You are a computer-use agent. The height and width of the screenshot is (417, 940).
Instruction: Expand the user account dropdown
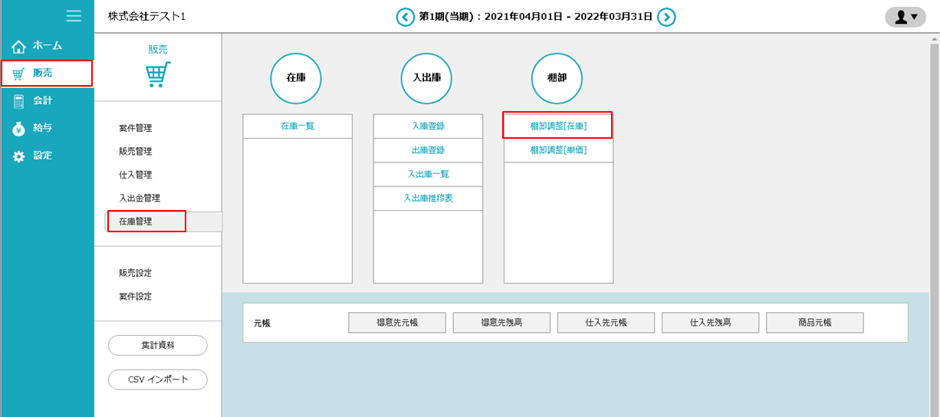pyautogui.click(x=905, y=17)
